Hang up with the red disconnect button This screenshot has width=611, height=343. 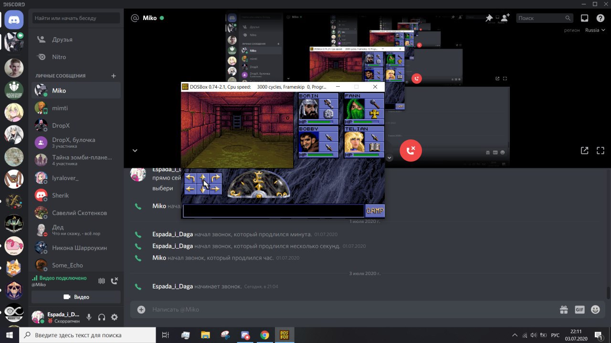tap(411, 151)
